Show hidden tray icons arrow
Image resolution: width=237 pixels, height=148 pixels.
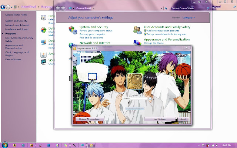pos(199,145)
